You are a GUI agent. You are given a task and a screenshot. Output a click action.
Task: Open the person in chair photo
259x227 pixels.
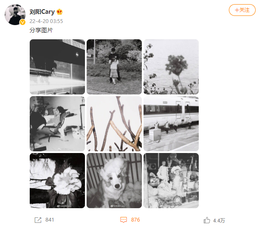click(x=57, y=124)
